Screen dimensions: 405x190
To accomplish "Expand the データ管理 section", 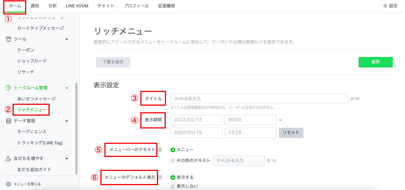I will pos(66,120).
